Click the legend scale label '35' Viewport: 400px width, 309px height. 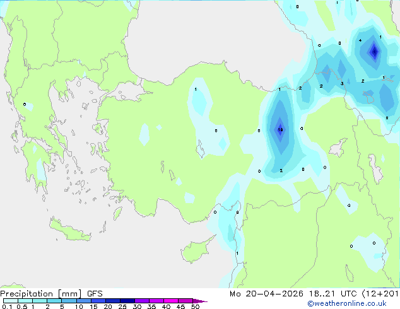[152, 306]
